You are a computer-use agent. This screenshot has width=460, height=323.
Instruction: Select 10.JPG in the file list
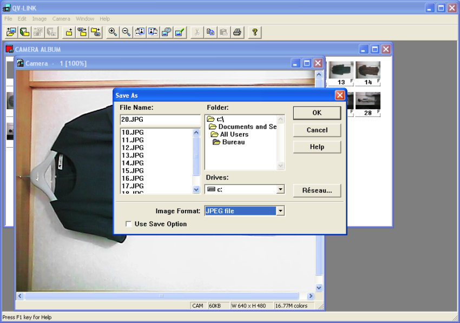(x=133, y=133)
